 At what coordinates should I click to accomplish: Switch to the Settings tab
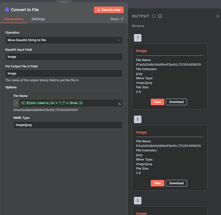coord(38,19)
